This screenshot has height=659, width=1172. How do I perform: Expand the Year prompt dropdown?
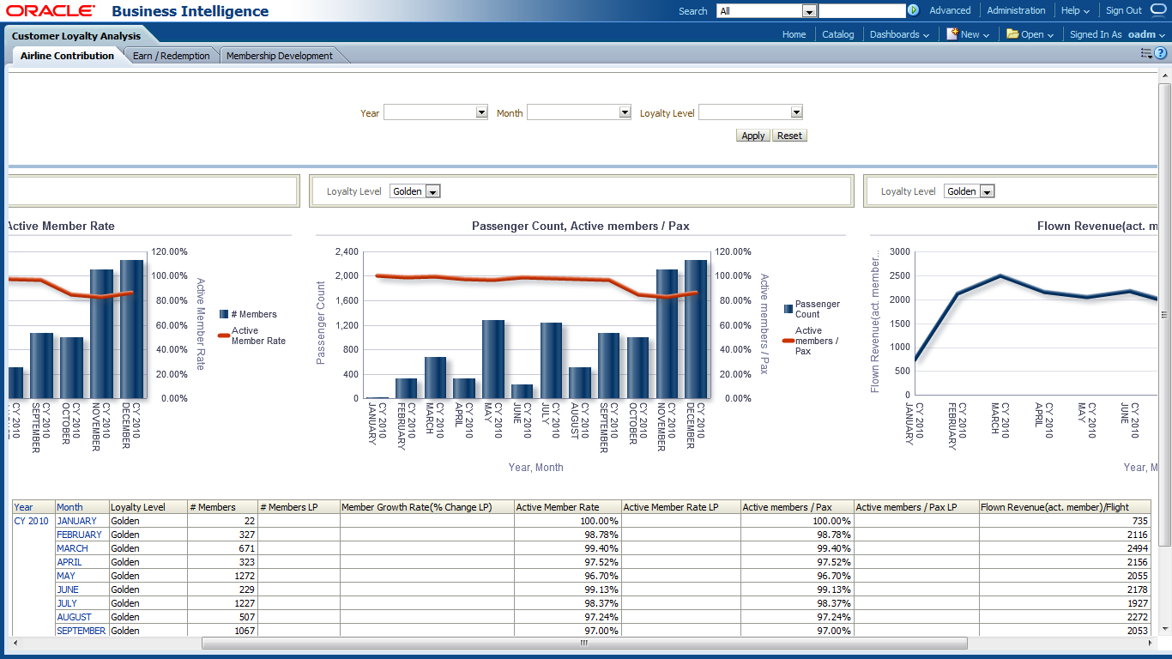(x=481, y=112)
